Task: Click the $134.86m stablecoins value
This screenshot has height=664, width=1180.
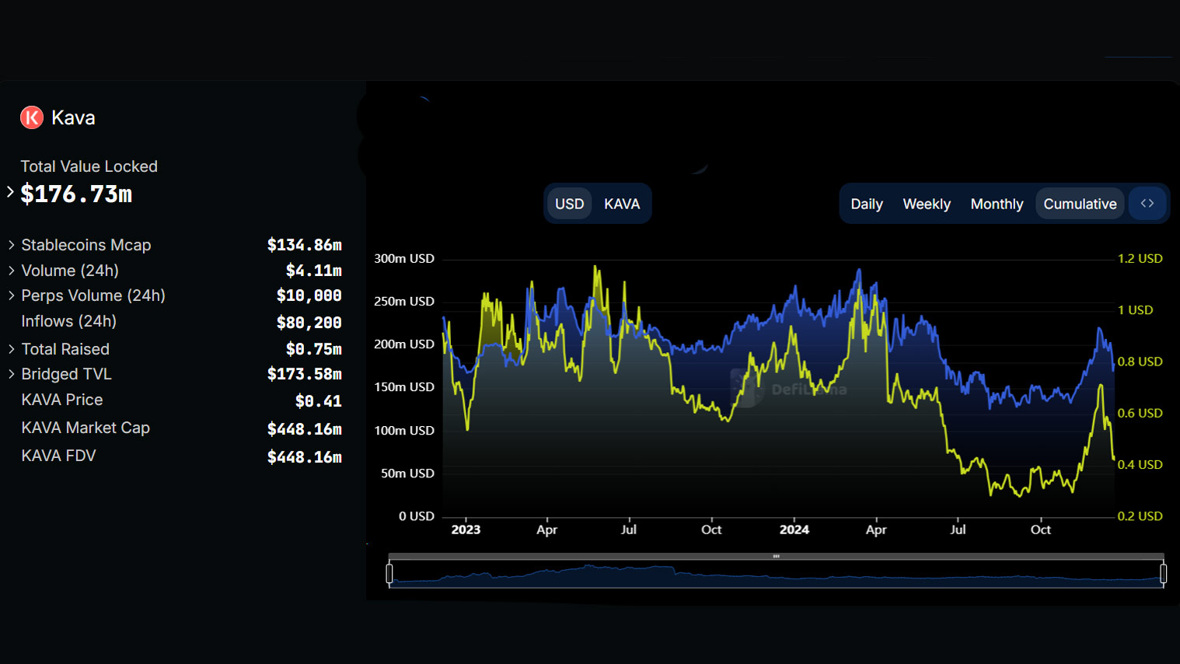Action: pos(305,245)
